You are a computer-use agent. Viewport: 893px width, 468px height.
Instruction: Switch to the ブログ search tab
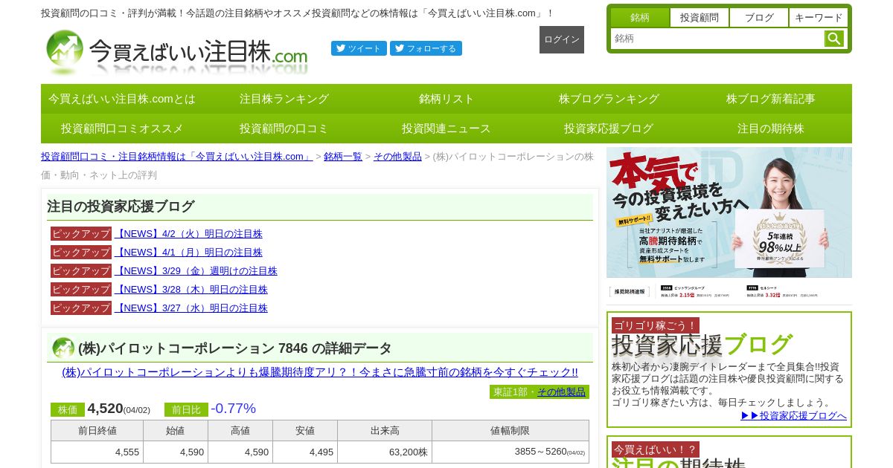(x=759, y=17)
